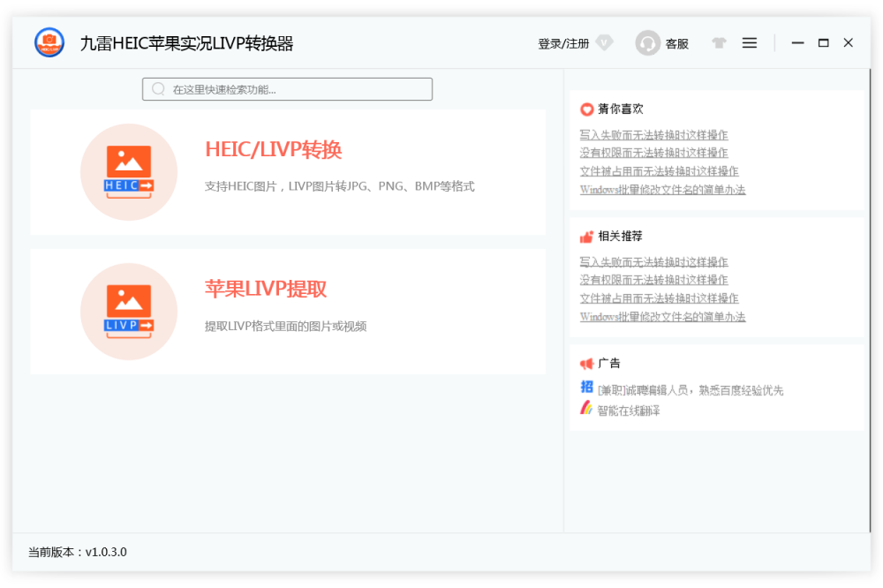This screenshot has width=883, height=588.
Task: Click 登录/注册 to log in
Action: pyautogui.click(x=563, y=43)
